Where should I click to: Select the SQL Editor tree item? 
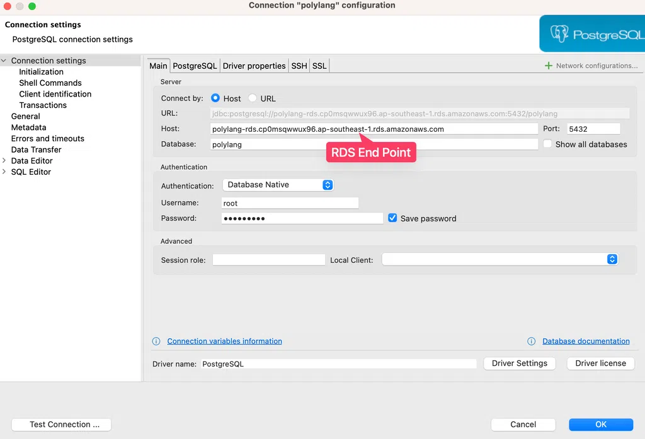click(31, 172)
